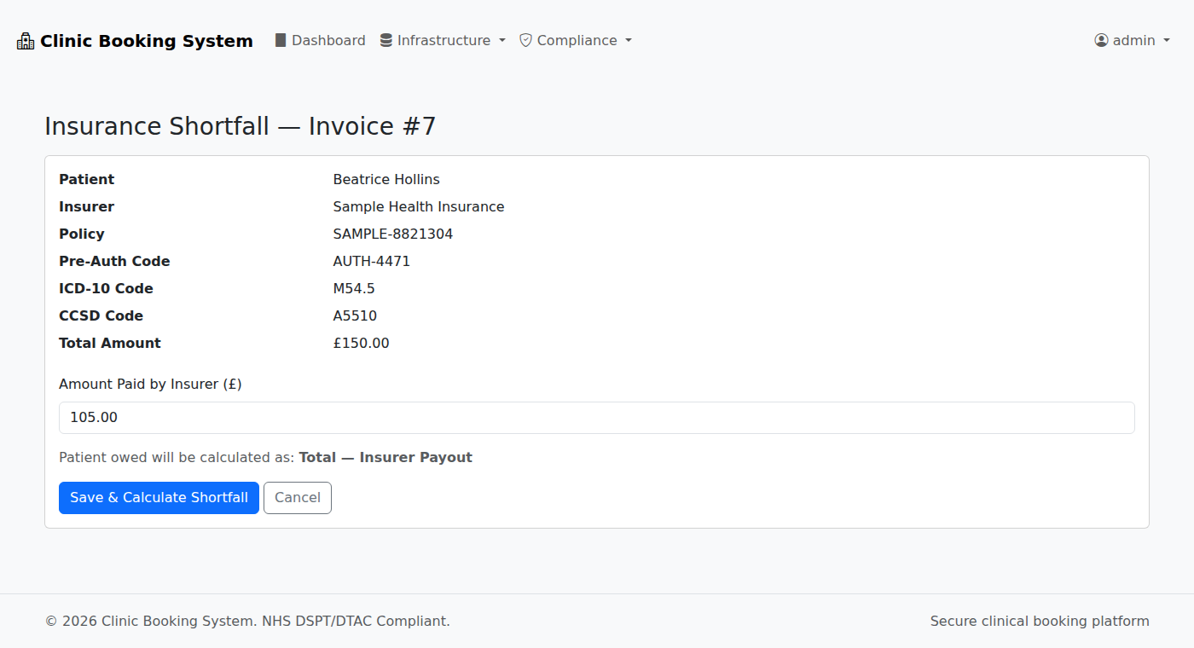The width and height of the screenshot is (1194, 648).
Task: Select CCSD code A5510
Action: pyautogui.click(x=355, y=315)
